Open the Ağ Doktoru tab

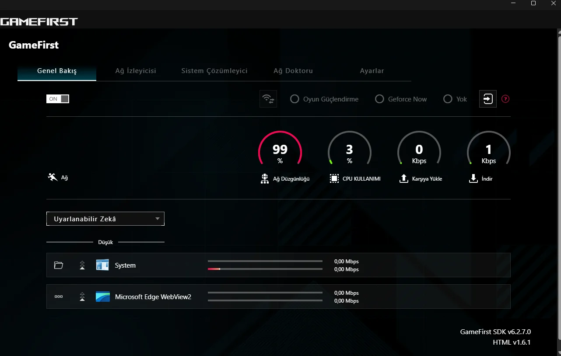[293, 71]
